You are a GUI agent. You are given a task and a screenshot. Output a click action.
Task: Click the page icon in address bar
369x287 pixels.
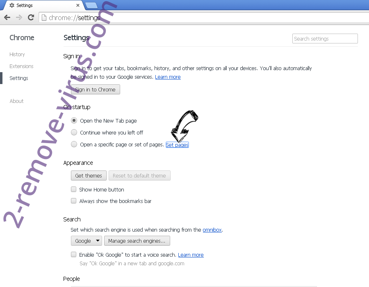tap(44, 18)
